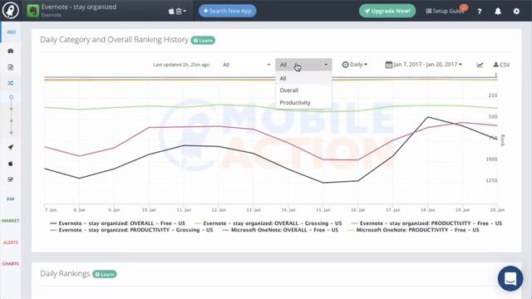The height and width of the screenshot is (299, 532).
Task: Select the ALERTS sidebar tab
Action: click(11, 243)
